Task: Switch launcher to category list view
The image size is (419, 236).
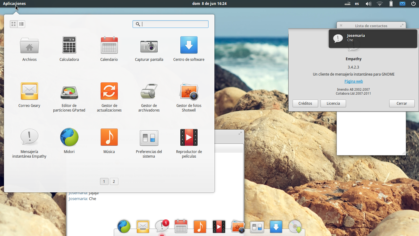Action: coord(21,24)
